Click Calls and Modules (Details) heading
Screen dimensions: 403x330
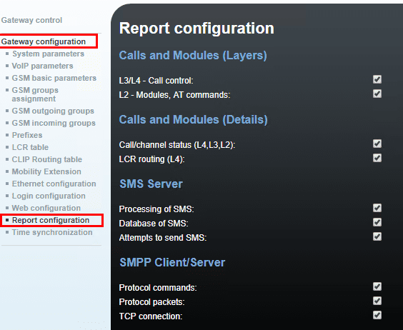point(193,120)
